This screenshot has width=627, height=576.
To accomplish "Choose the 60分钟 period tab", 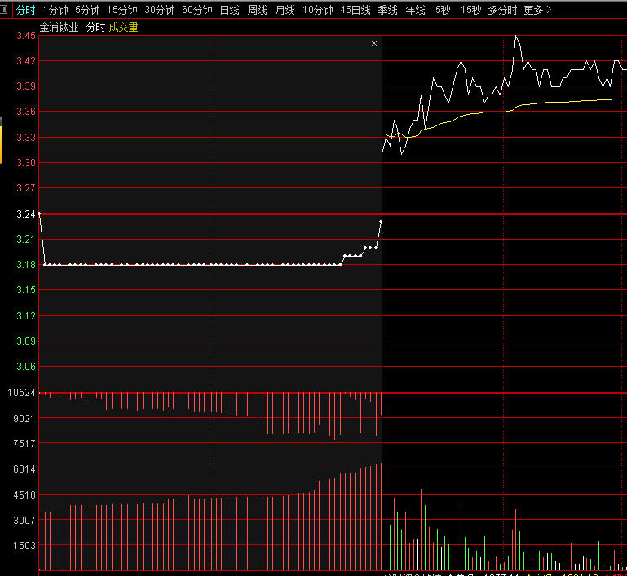I will pyautogui.click(x=197, y=10).
